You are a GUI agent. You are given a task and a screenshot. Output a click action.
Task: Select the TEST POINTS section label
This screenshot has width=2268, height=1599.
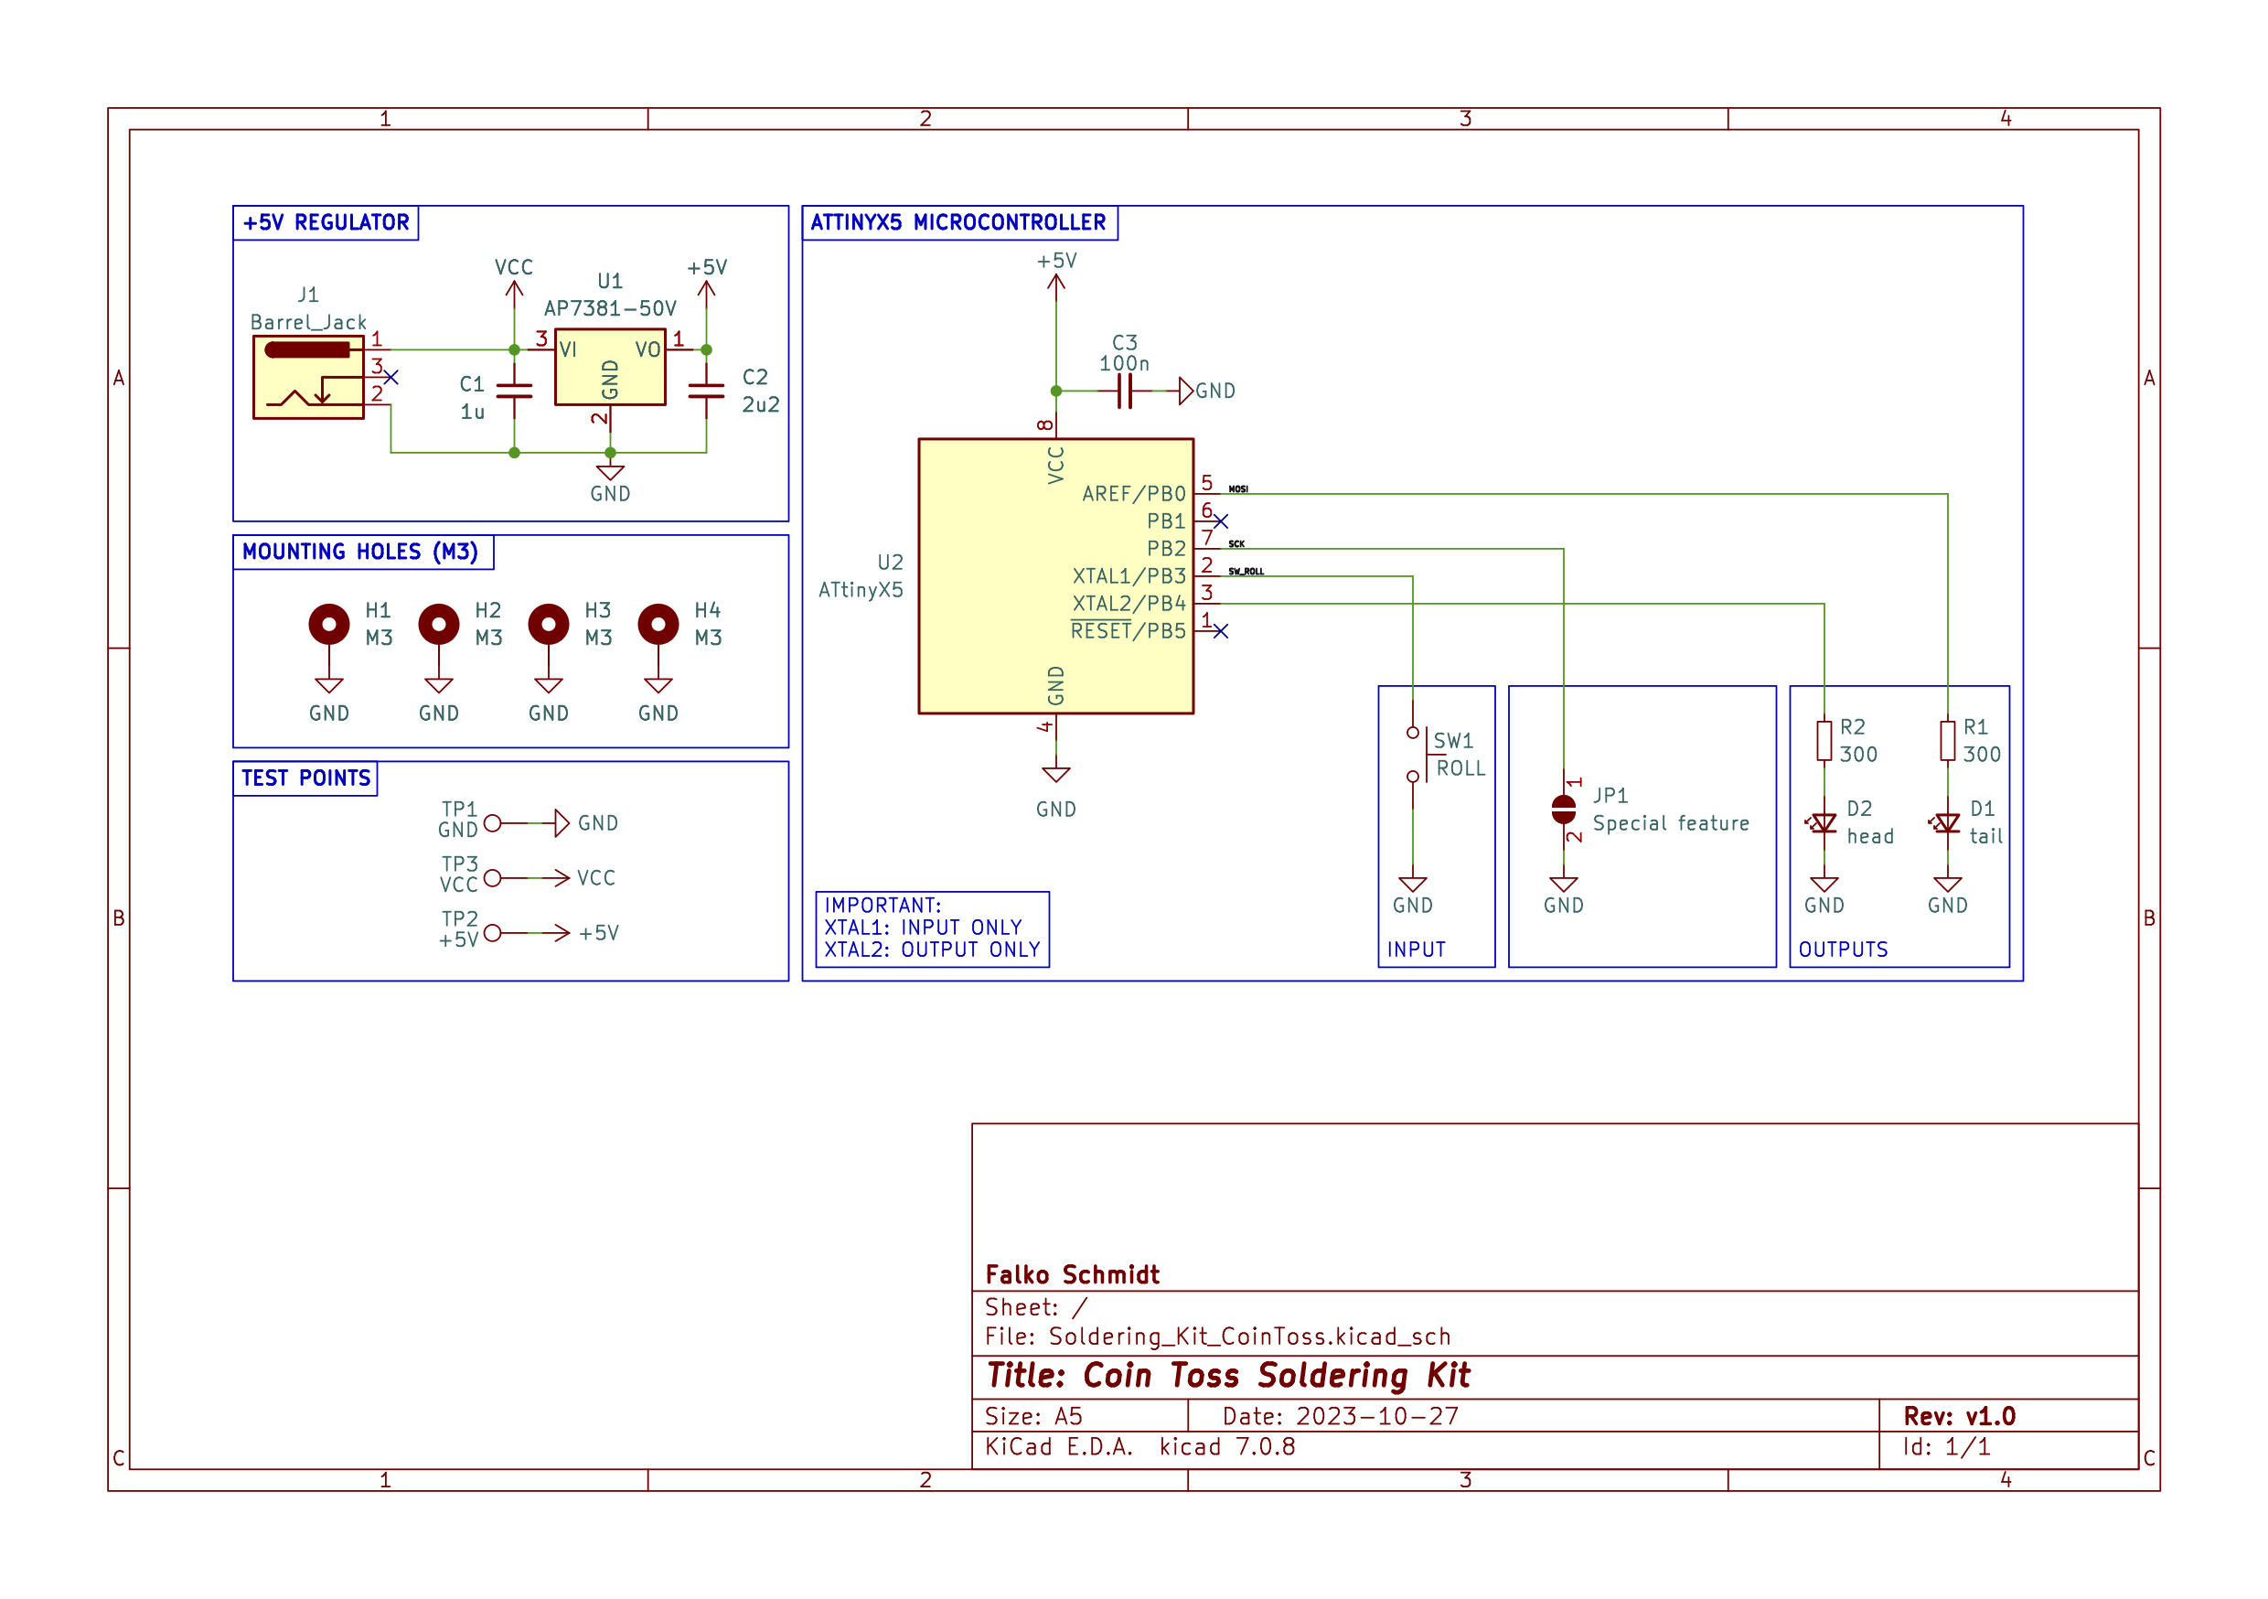pos(305,778)
